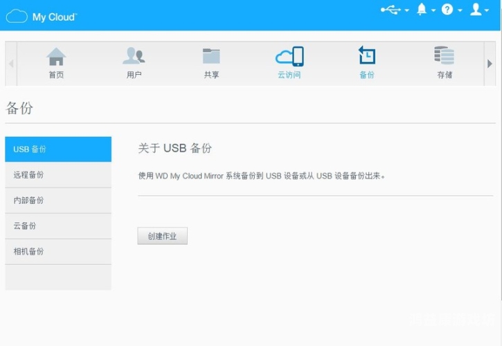Screen dimensions: 502x346
Task: Select the 相机备份 sidebar tab
Action: [x=58, y=252]
